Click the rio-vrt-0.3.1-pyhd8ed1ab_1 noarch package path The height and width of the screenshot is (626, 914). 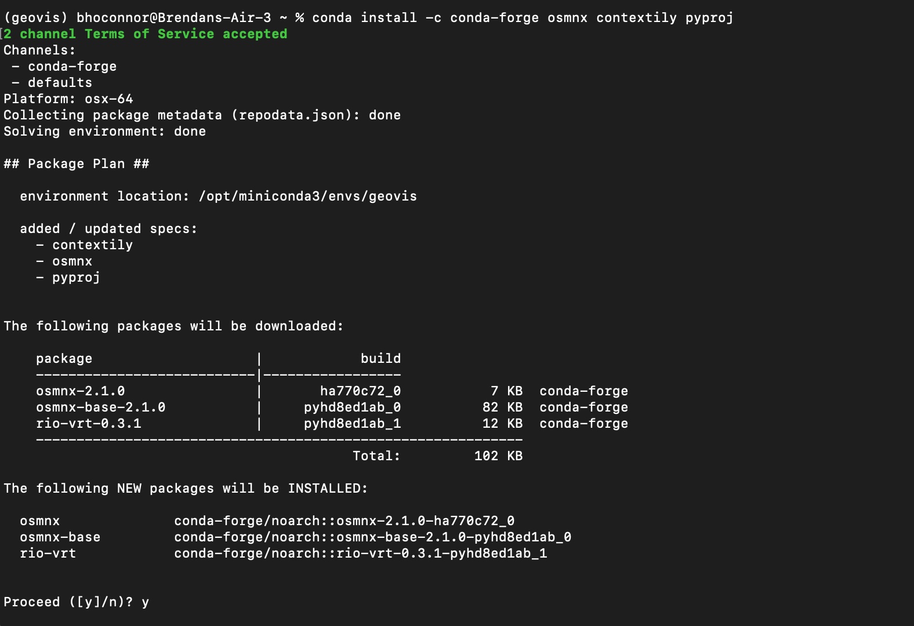pyautogui.click(x=360, y=554)
